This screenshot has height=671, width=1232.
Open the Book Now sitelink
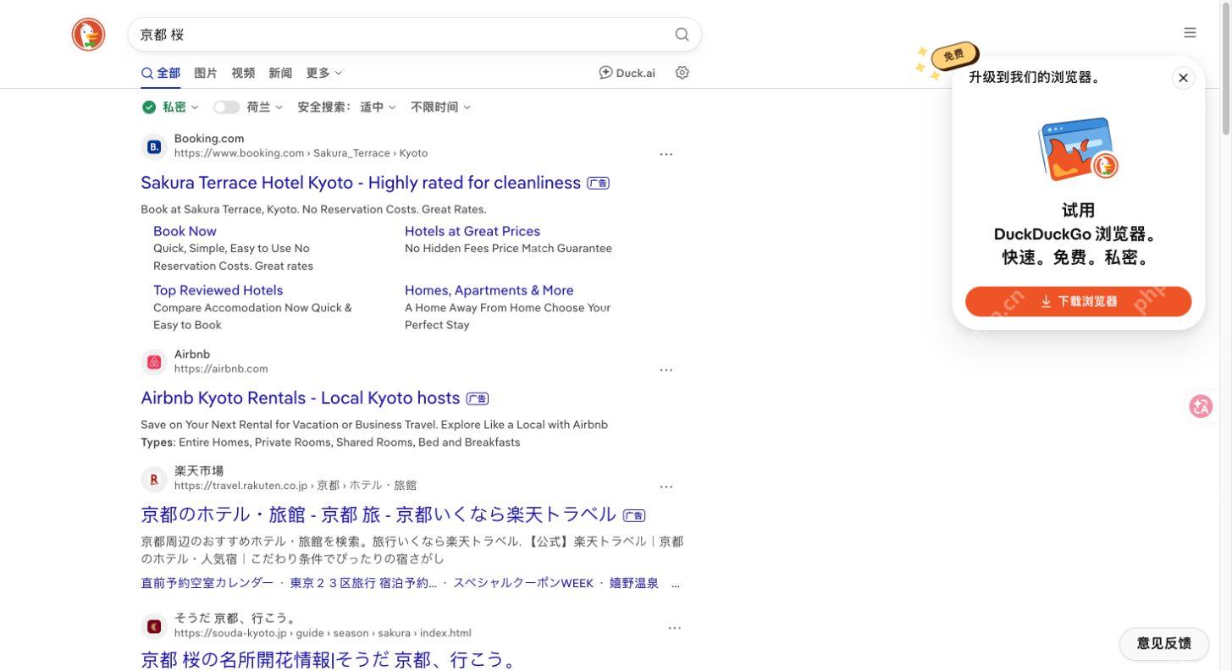(x=185, y=231)
